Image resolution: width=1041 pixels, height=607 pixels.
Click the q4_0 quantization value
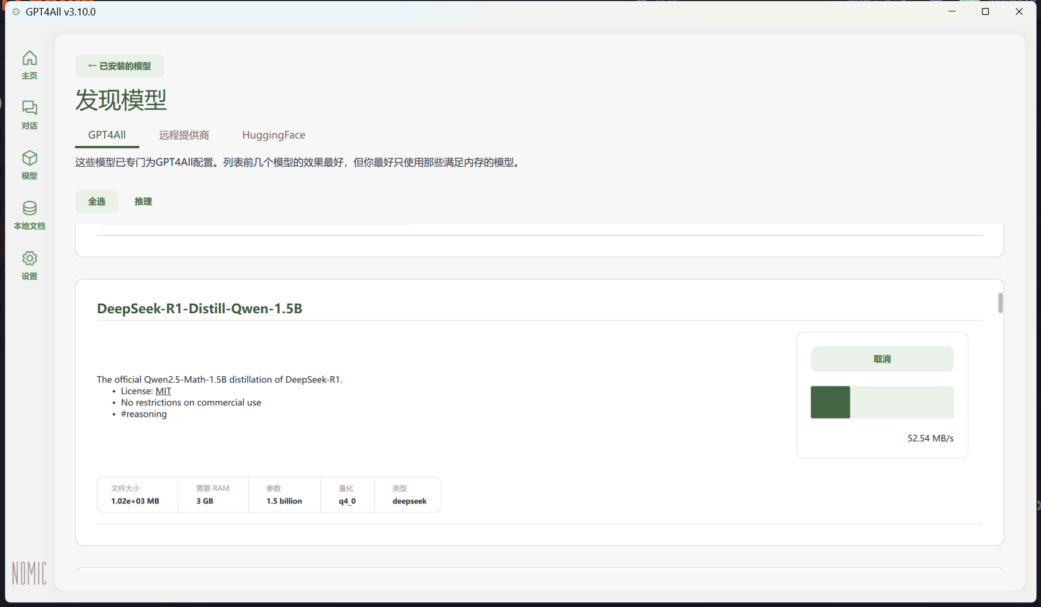pyautogui.click(x=347, y=501)
